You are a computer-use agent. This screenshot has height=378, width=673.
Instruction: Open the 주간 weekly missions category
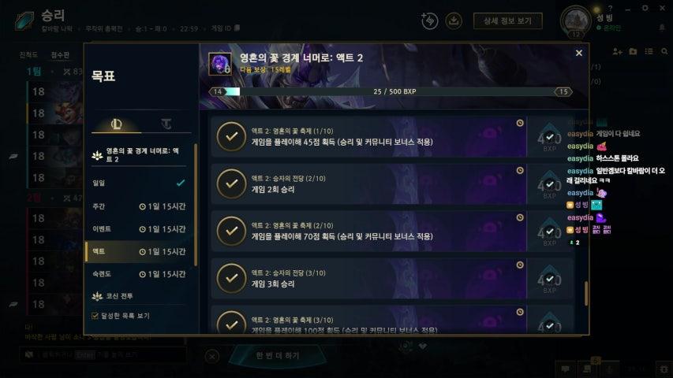coord(139,206)
